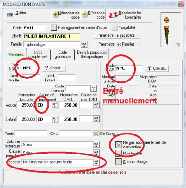This screenshot has width=186, height=188.
Task: Click Paramétrer les Familles button
Action: point(117,44)
